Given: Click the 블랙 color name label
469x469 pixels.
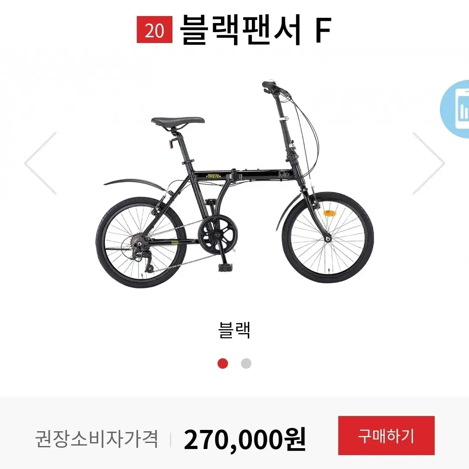Looking at the screenshot, I should click(234, 330).
